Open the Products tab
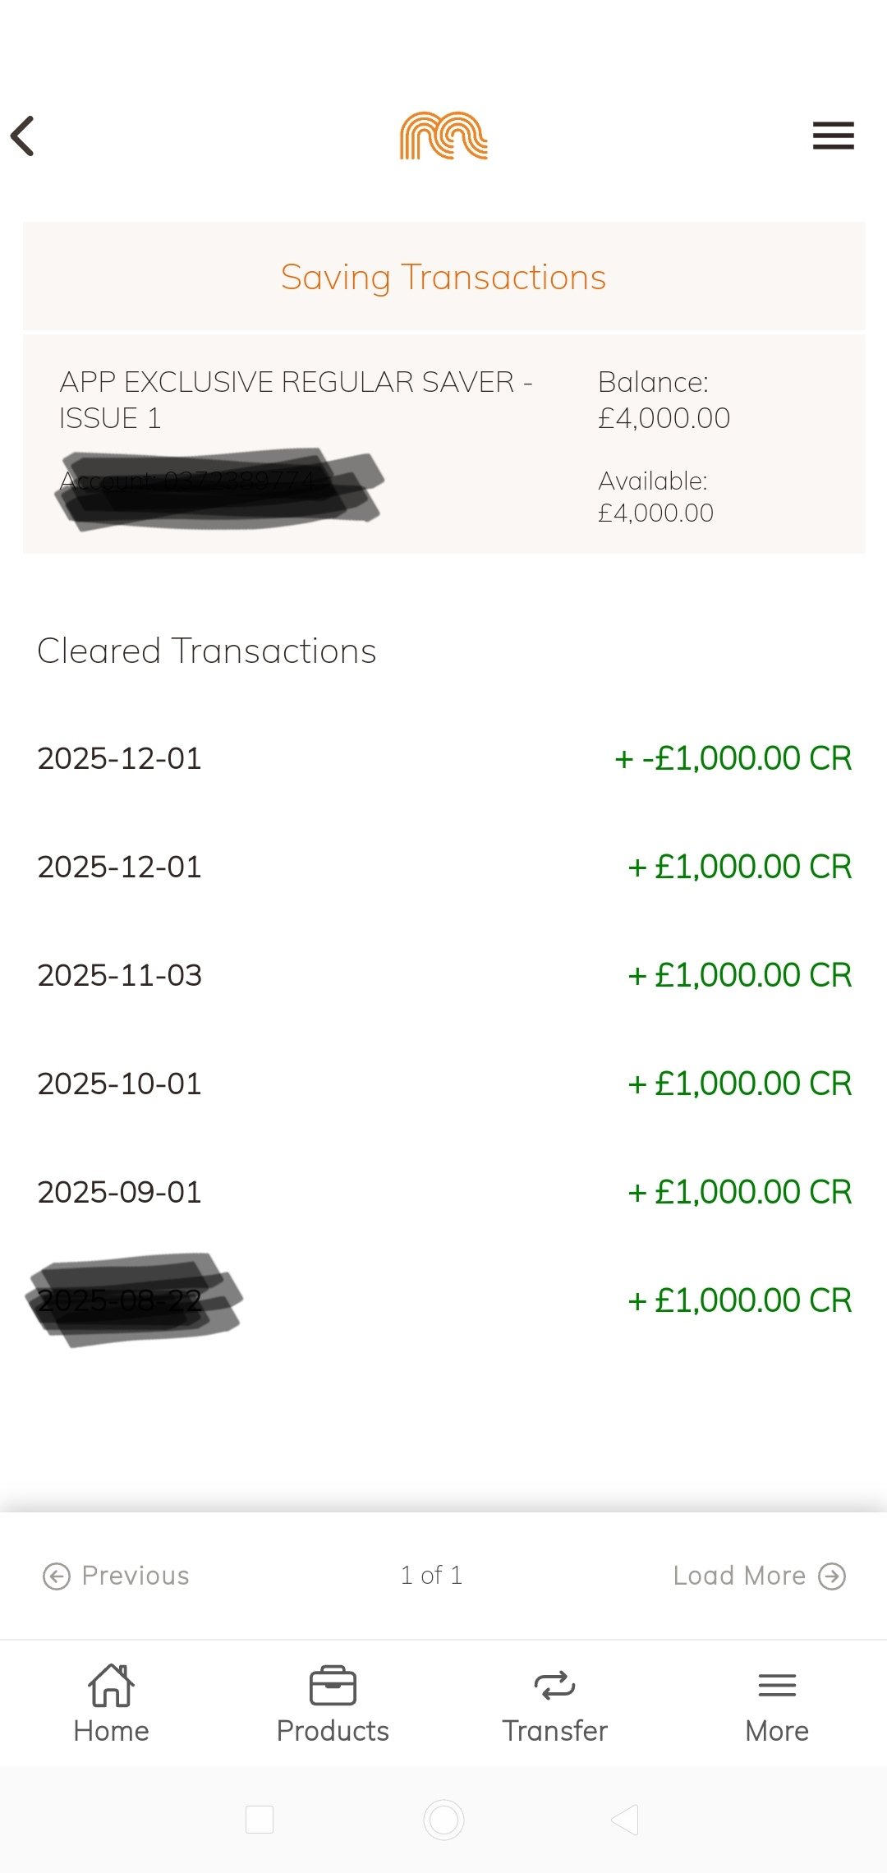The width and height of the screenshot is (887, 1873). [x=333, y=1704]
